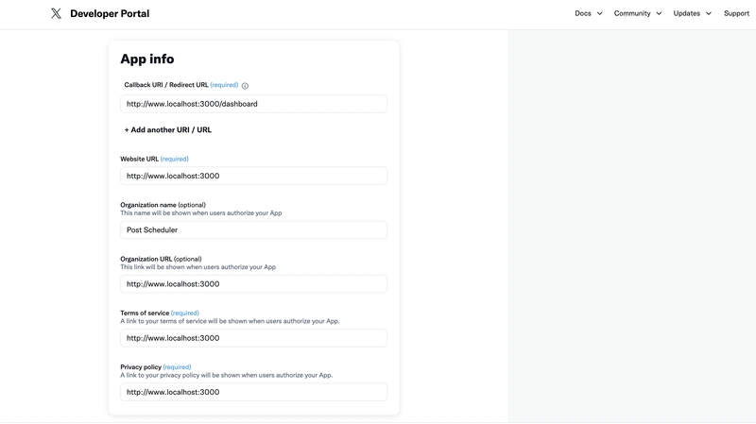Go to the Support page
Screen dimensions: 756x424
pyautogui.click(x=736, y=13)
